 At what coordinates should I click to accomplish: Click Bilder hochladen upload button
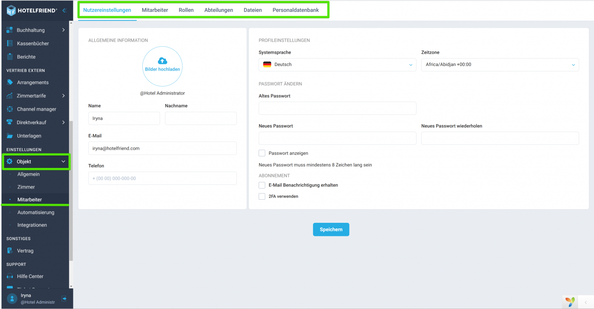(163, 66)
